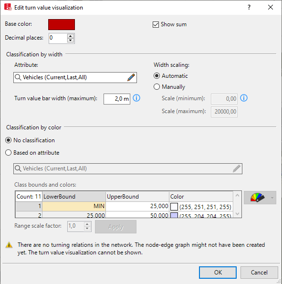The width and height of the screenshot is (282, 284).
Task: Click the LowerBound column header
Action: pyautogui.click(x=74, y=197)
